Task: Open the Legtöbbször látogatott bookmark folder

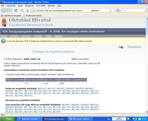Action: pos(11,15)
